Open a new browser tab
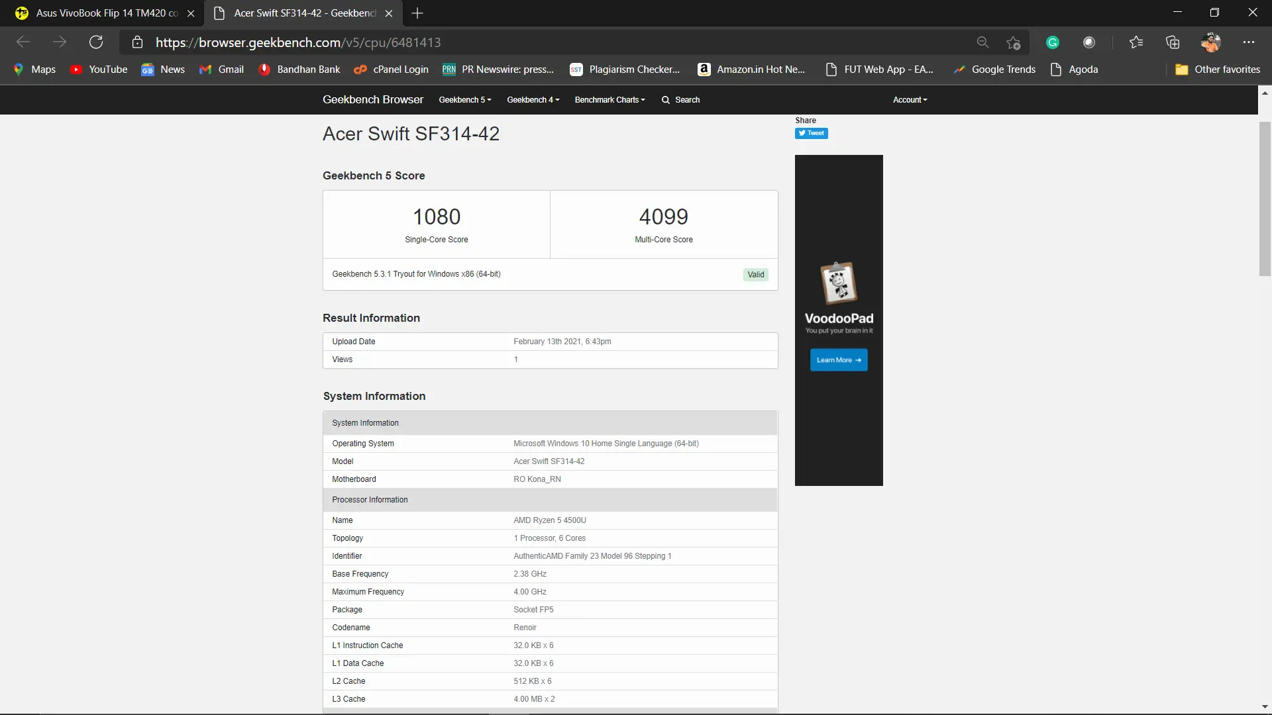Screen dimensions: 1272x715 [x=417, y=13]
